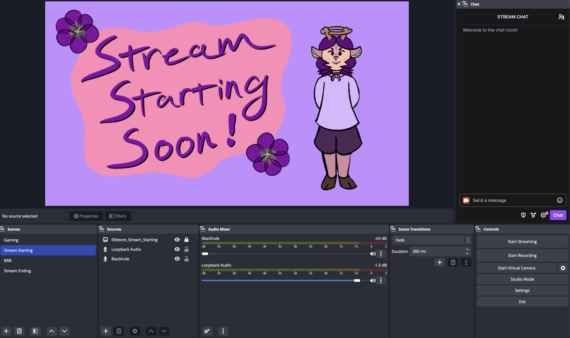This screenshot has height=338, width=570.
Task: Click the stream preview canvas
Action: click(x=227, y=104)
